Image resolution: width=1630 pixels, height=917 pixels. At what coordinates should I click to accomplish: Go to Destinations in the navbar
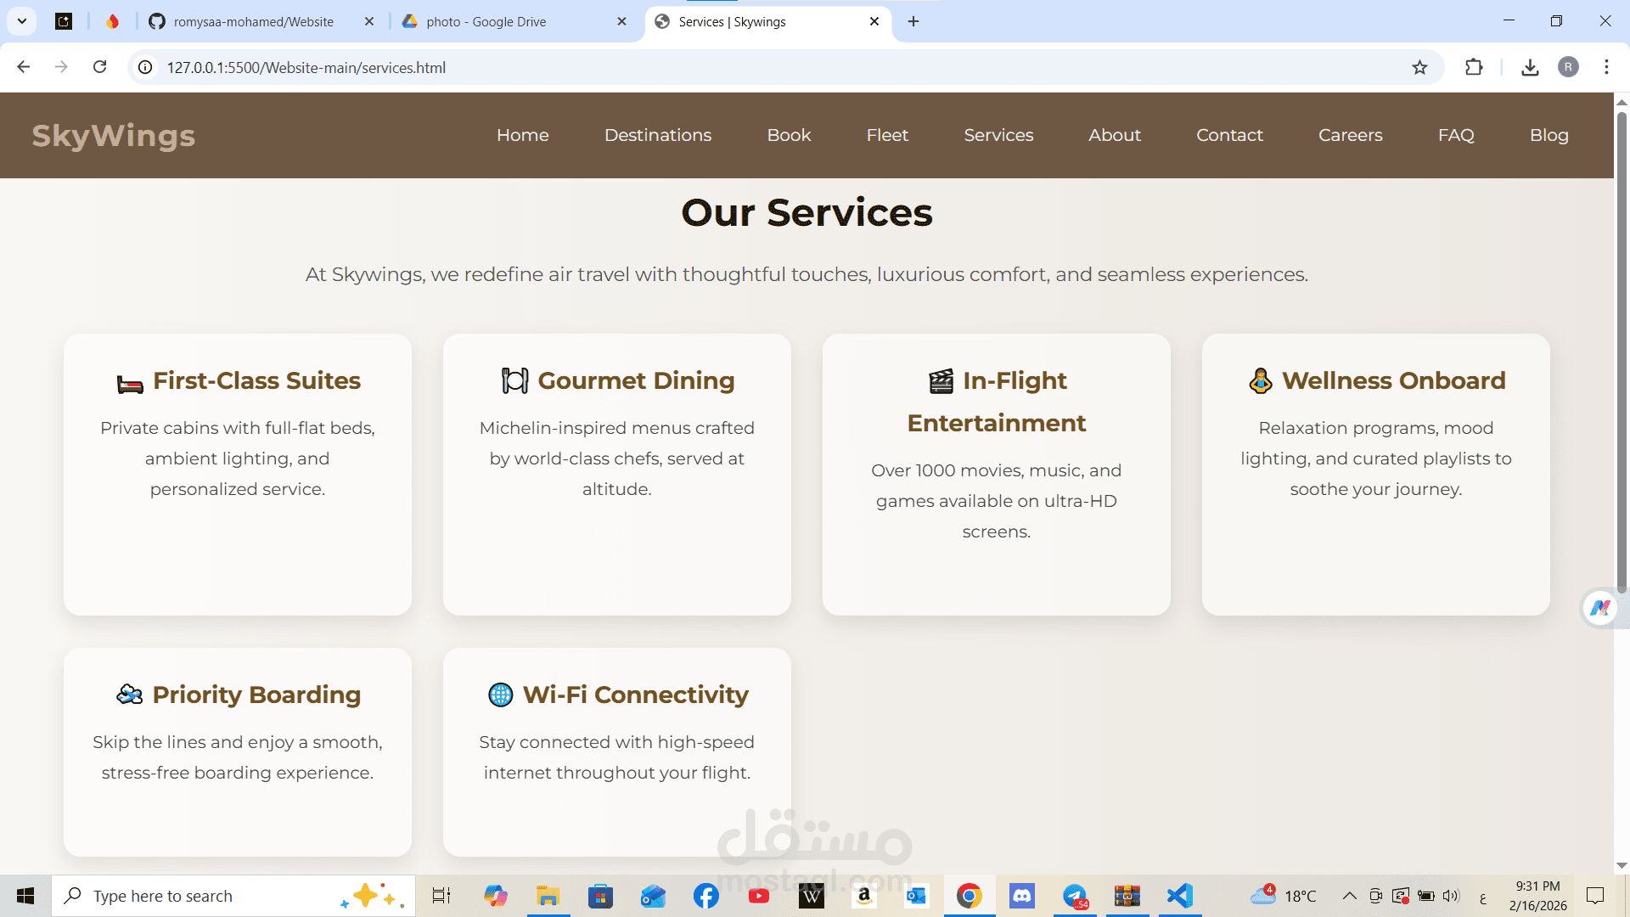658,135
